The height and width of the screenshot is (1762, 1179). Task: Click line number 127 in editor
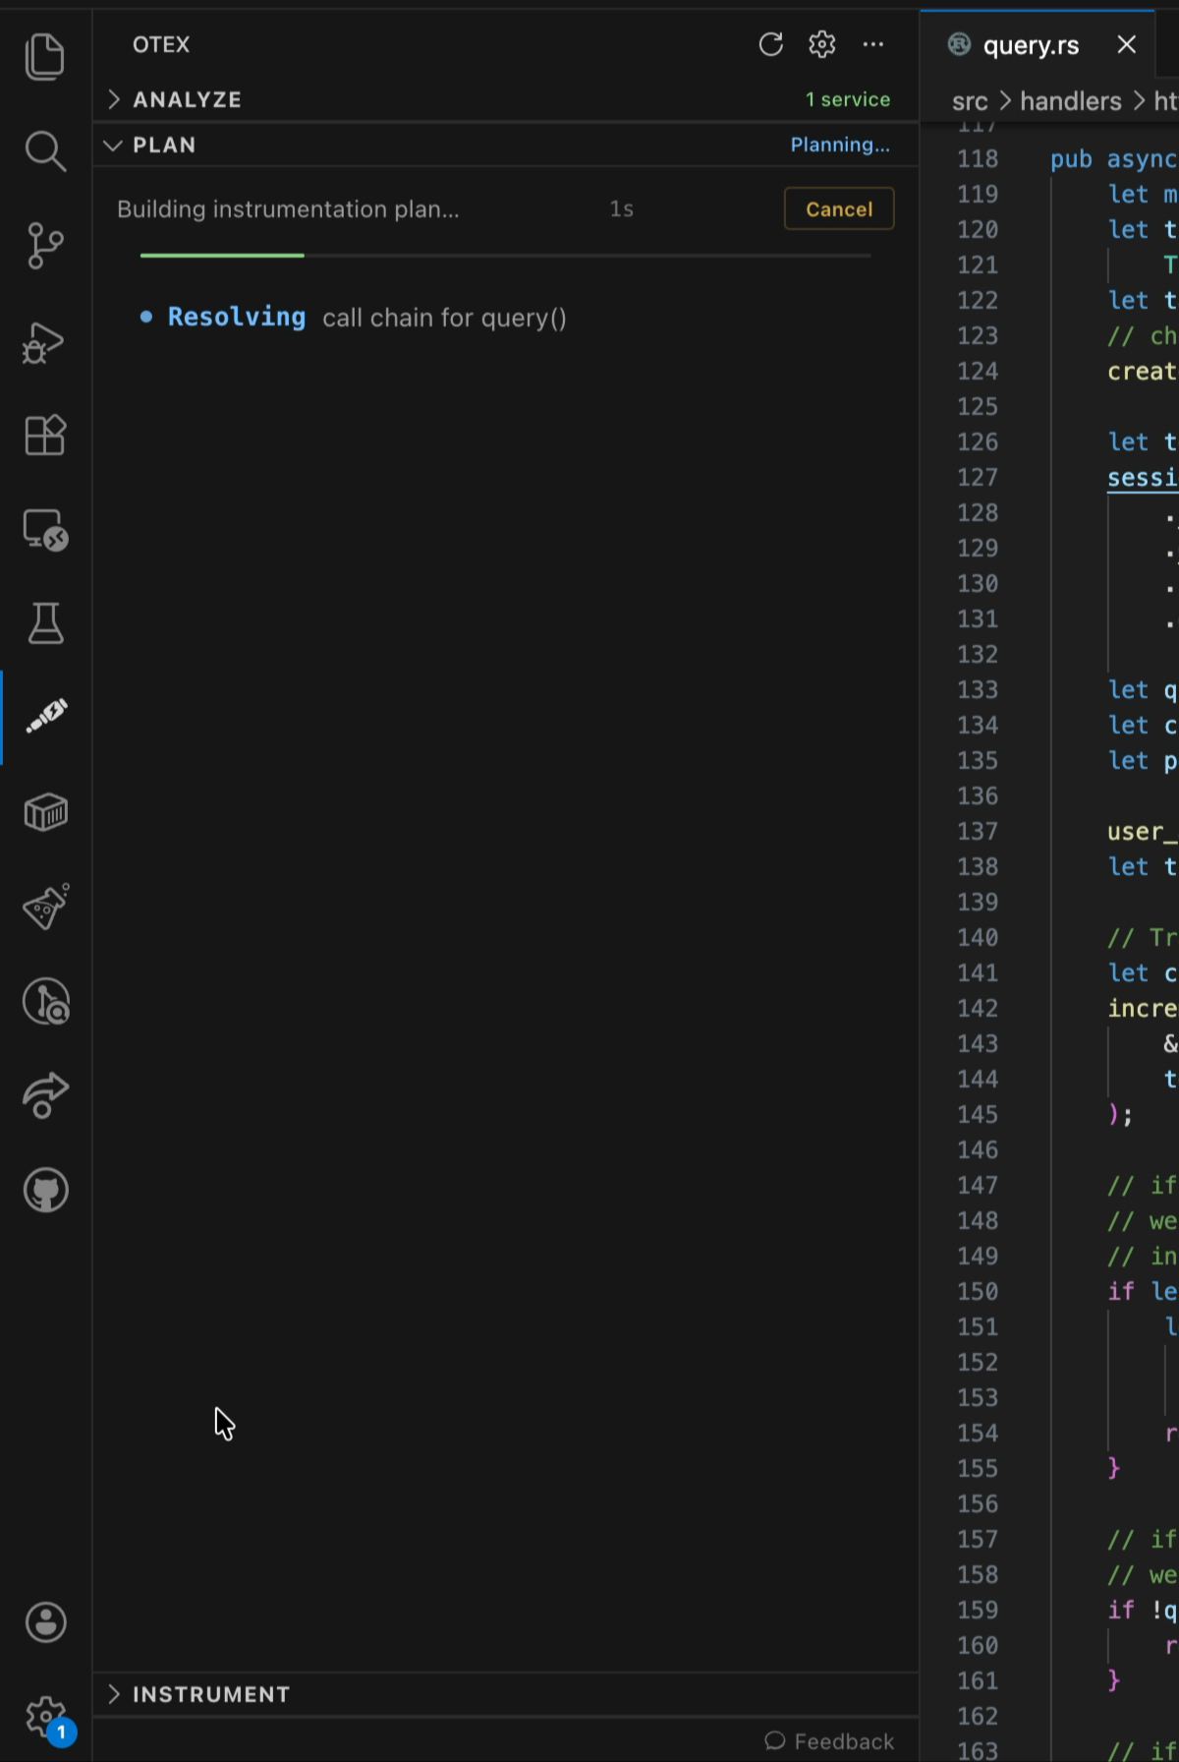[978, 478]
